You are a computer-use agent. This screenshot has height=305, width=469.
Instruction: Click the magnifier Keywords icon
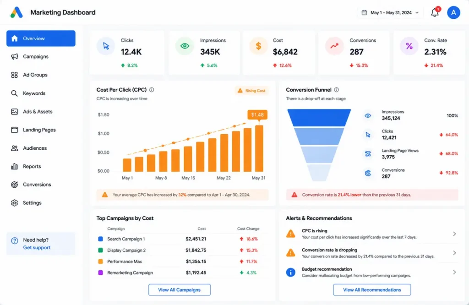(x=14, y=93)
